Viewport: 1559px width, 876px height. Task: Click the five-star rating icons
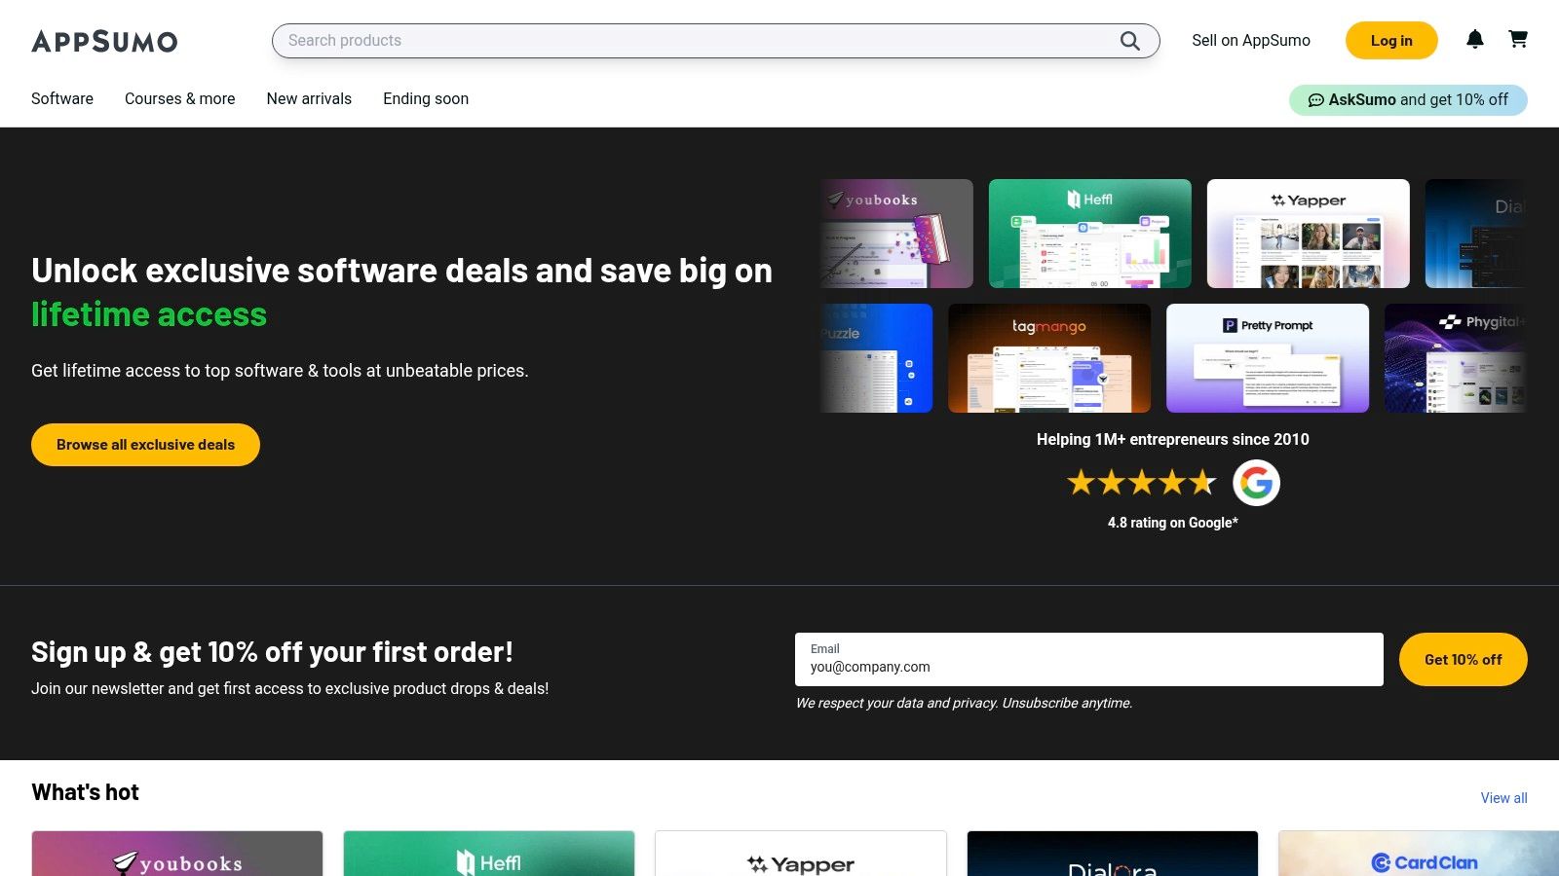click(x=1141, y=483)
